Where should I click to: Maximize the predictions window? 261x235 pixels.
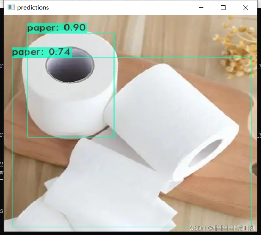click(x=223, y=8)
